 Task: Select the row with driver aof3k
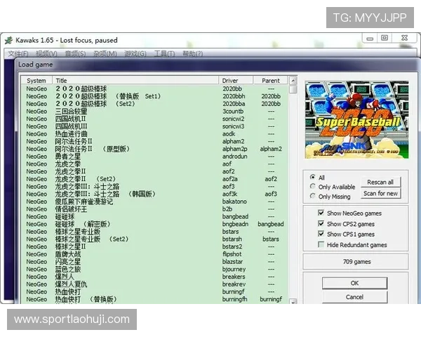[154, 194]
